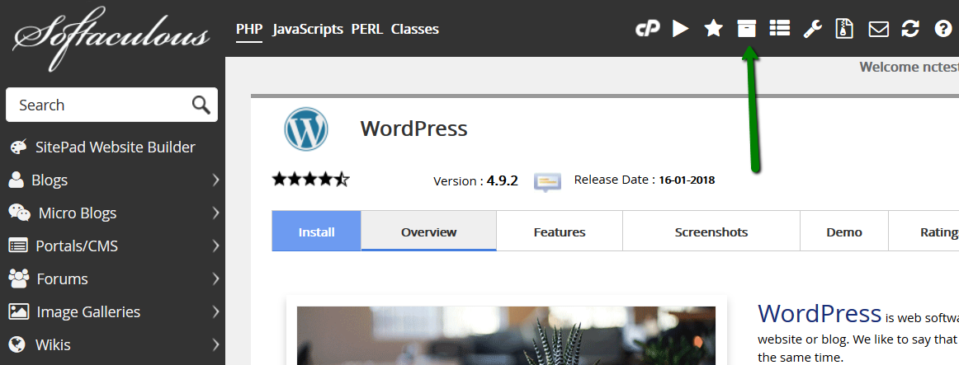
Task: Click the WordPress overview screenshot image
Action: tap(506, 335)
